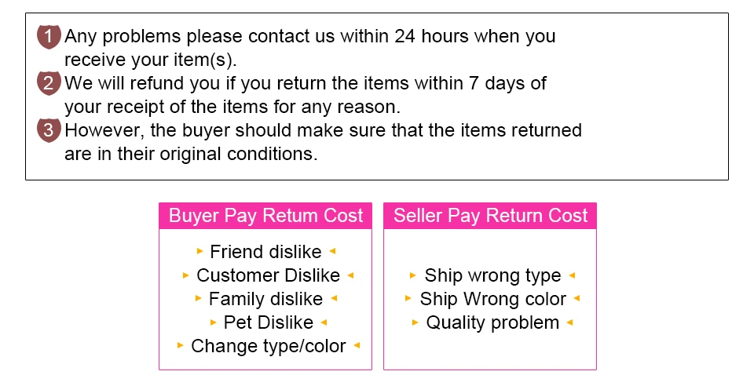Click the Friend dislike text
The width and height of the screenshot is (754, 386).
[x=265, y=252]
